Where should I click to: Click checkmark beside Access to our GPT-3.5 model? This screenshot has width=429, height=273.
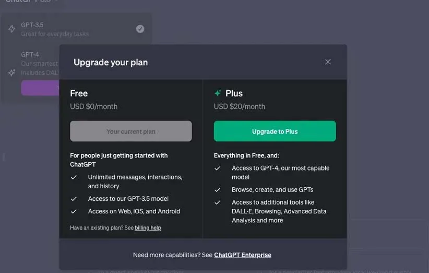74,199
